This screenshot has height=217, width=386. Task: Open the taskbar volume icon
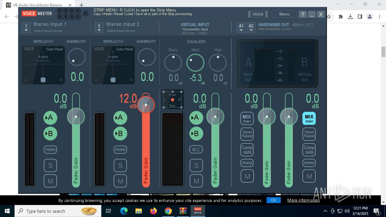coord(347,211)
